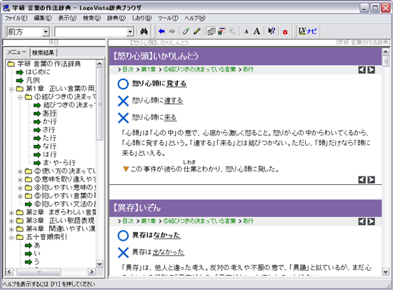Collapse the 五十音順索引 folder
Image resolution: width=393 pixels, height=290 pixels.
tap(11, 237)
